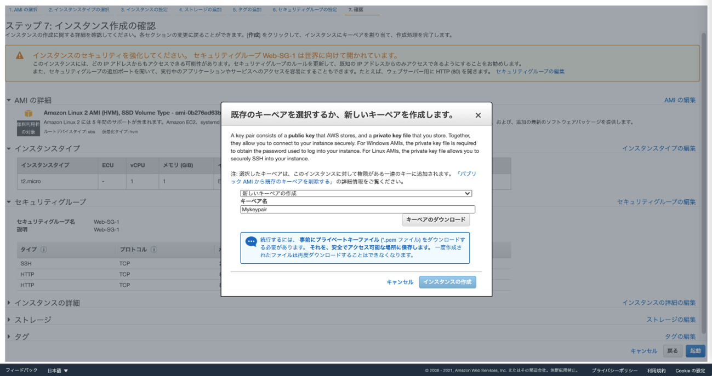Close the key pair dialog with X
This screenshot has height=376, width=712.
click(478, 115)
